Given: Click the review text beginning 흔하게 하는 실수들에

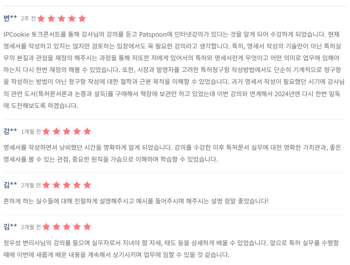Looking at the screenshot, I should tap(136, 201).
